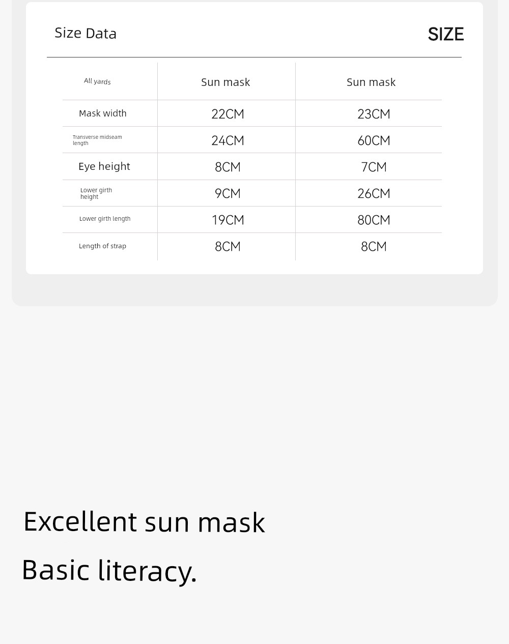This screenshot has height=644, width=509.
Task: Select the 'Length of strap' label
Action: click(102, 246)
